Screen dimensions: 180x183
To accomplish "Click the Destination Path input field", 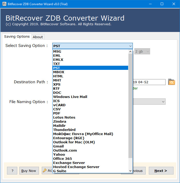I will point(149,82).
